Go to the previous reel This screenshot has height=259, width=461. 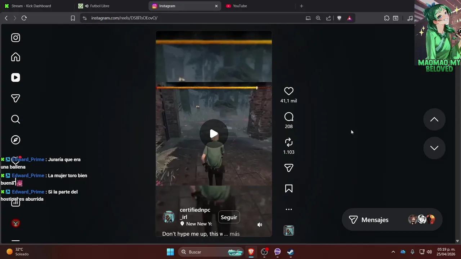[x=434, y=119]
